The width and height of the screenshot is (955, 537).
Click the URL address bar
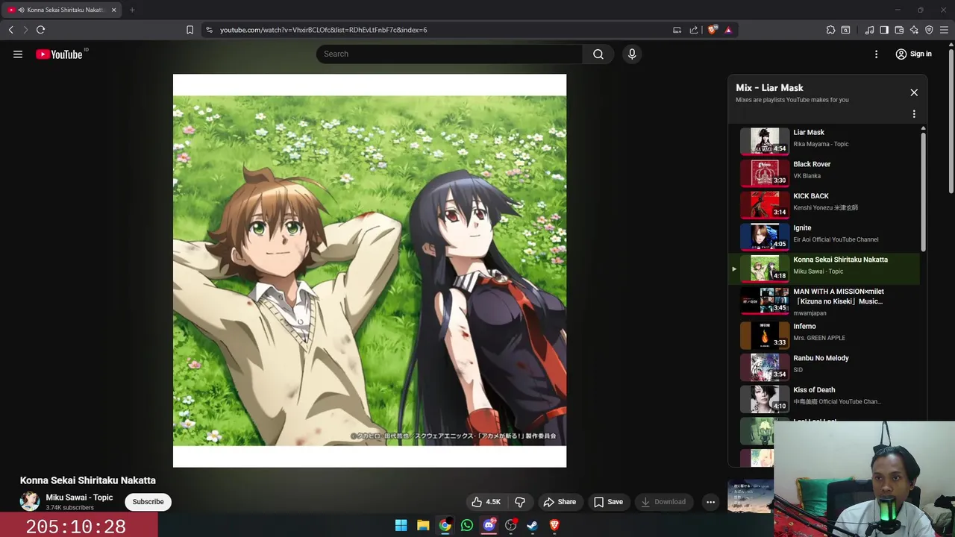coord(440,30)
